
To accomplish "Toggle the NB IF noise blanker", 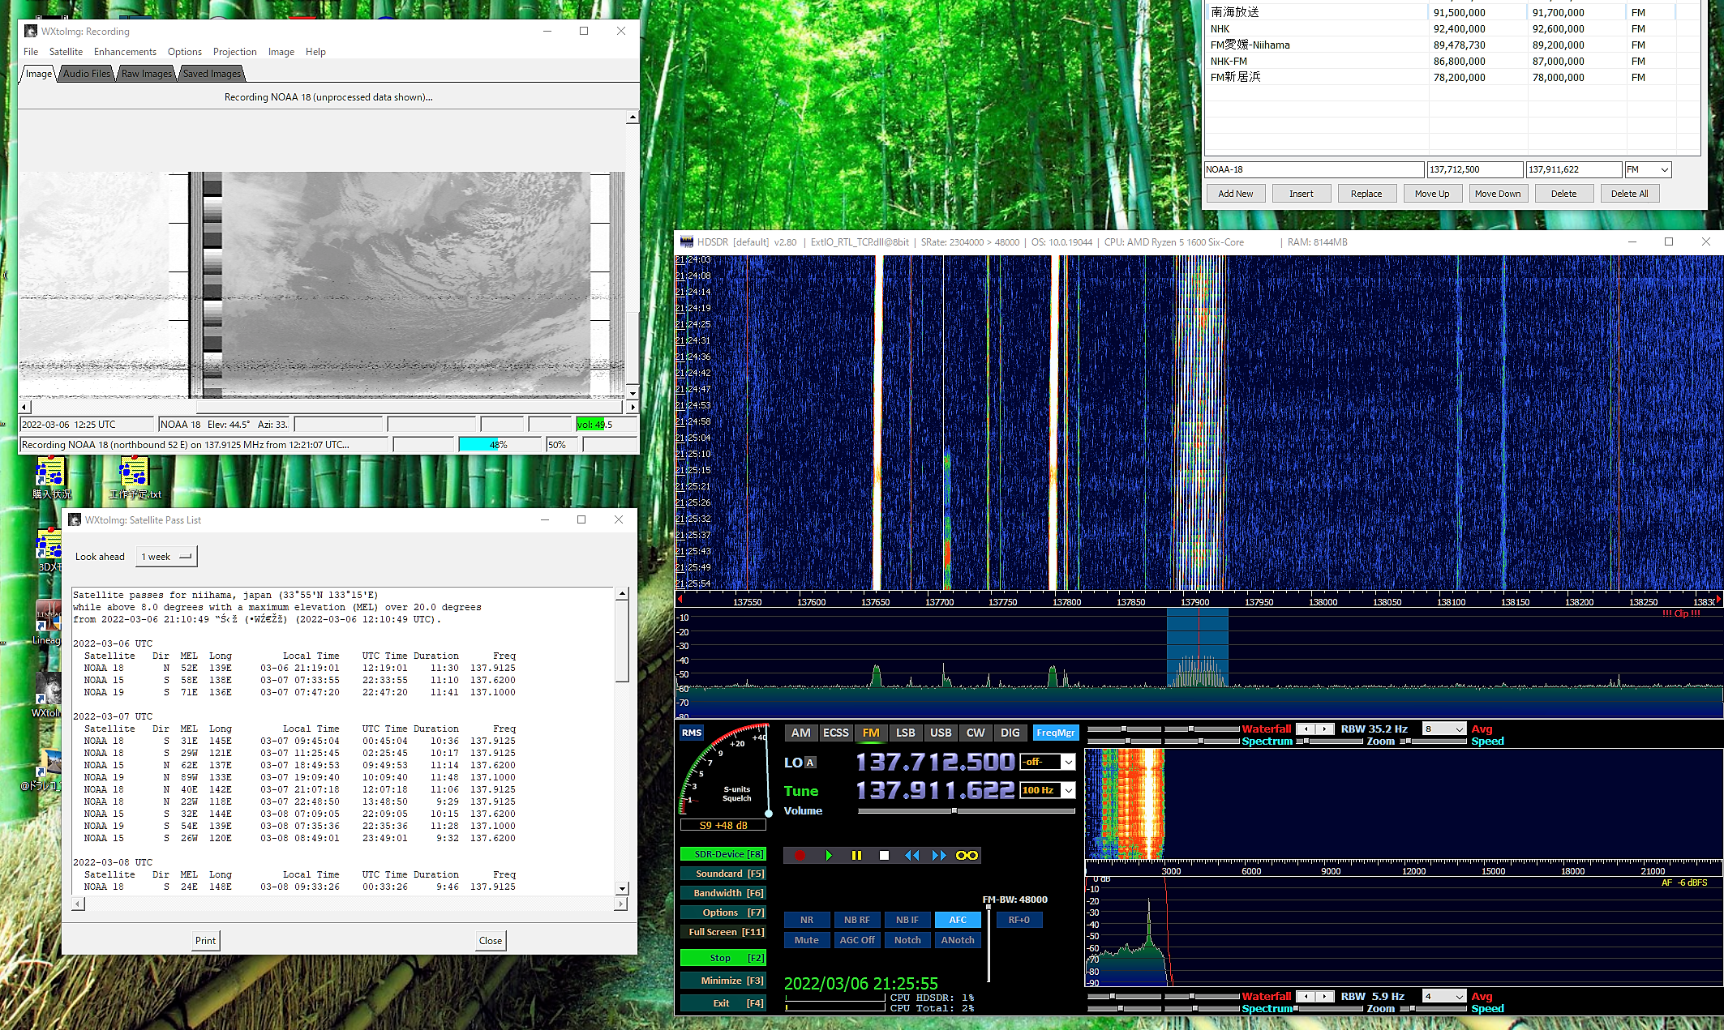I will (907, 920).
